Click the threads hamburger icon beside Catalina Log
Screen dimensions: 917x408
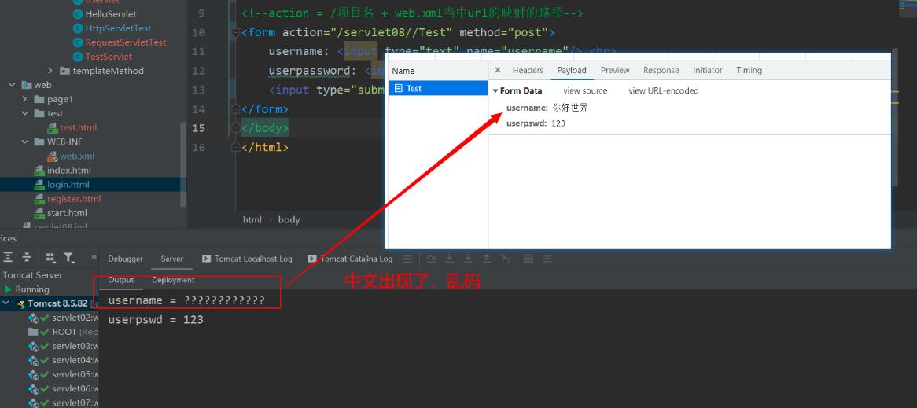[x=408, y=259]
